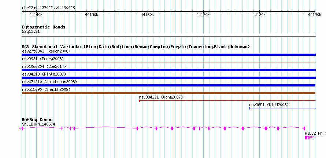The height and width of the screenshot is (158, 326).
Task: Click the nsv3651 (Kidd2008) label
Action: click(269, 105)
